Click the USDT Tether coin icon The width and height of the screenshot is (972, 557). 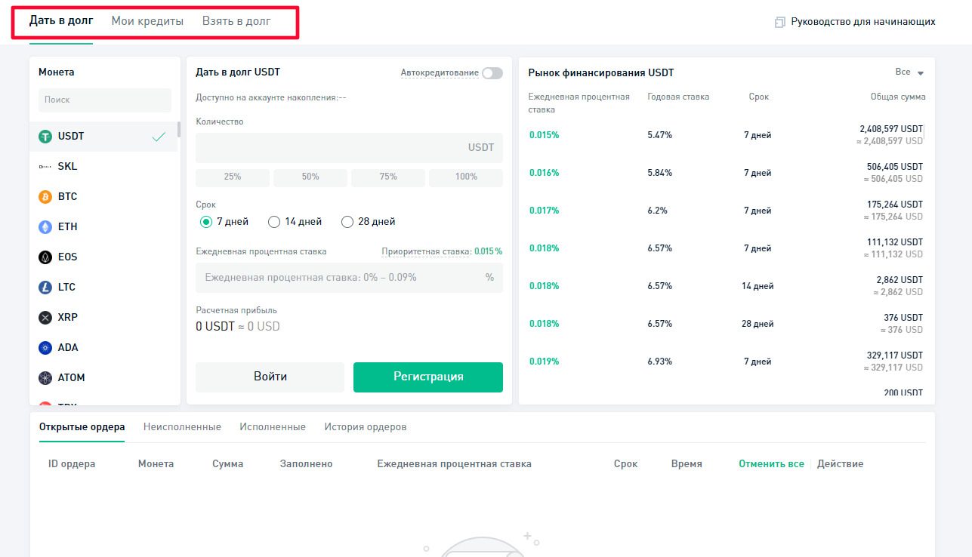click(45, 137)
